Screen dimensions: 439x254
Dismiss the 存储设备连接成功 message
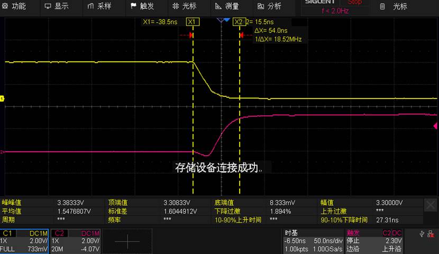click(x=219, y=167)
